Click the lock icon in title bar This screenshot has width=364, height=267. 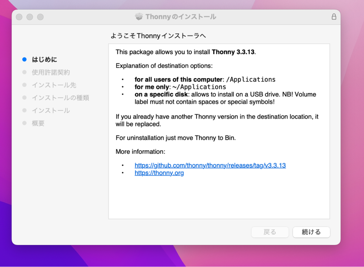tap(334, 17)
